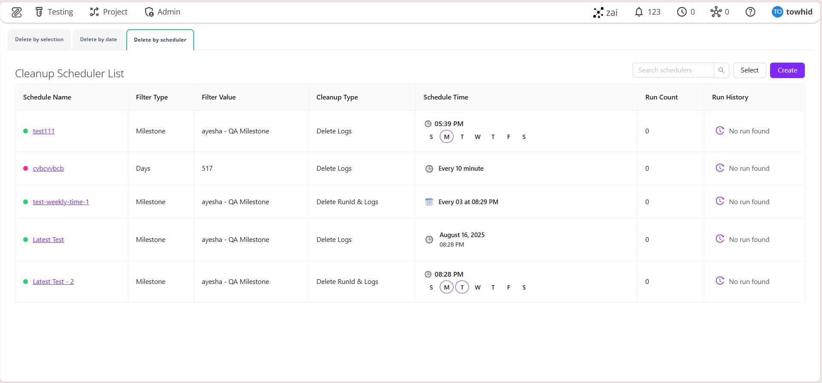822x383 pixels.
Task: Switch to Delete by selection tab
Action: click(x=39, y=39)
